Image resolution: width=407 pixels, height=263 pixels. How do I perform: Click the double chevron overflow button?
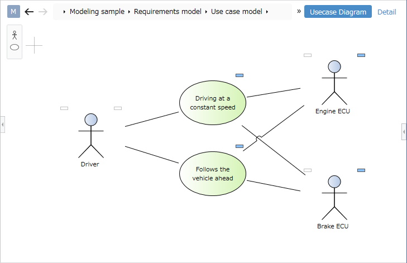coord(299,11)
